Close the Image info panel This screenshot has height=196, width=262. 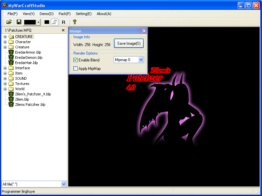pyautogui.click(x=144, y=31)
